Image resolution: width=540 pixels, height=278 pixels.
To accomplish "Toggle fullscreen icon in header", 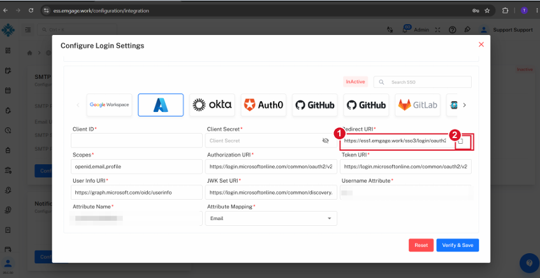I will click(437, 30).
